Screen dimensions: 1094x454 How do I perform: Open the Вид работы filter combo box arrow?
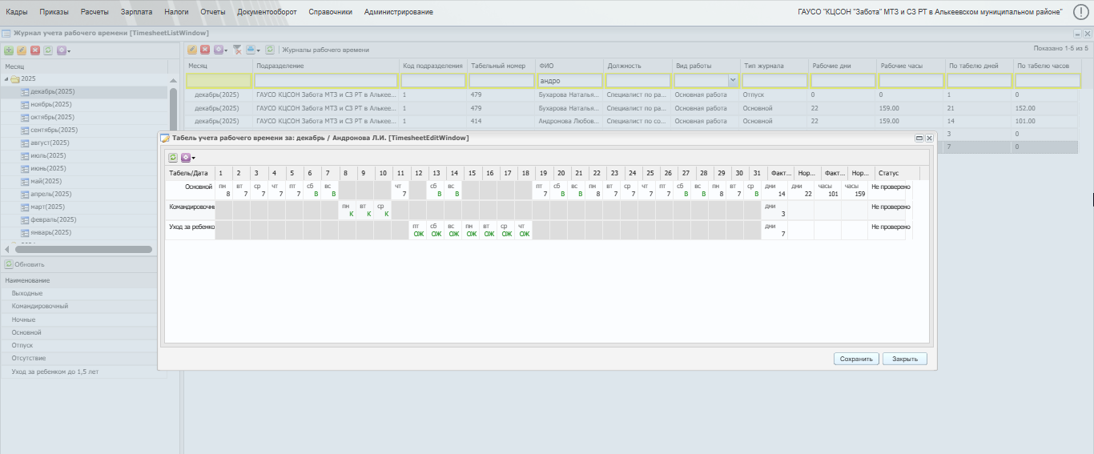coord(733,81)
